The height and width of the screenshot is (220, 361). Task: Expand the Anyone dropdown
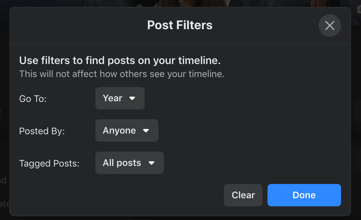click(x=127, y=131)
